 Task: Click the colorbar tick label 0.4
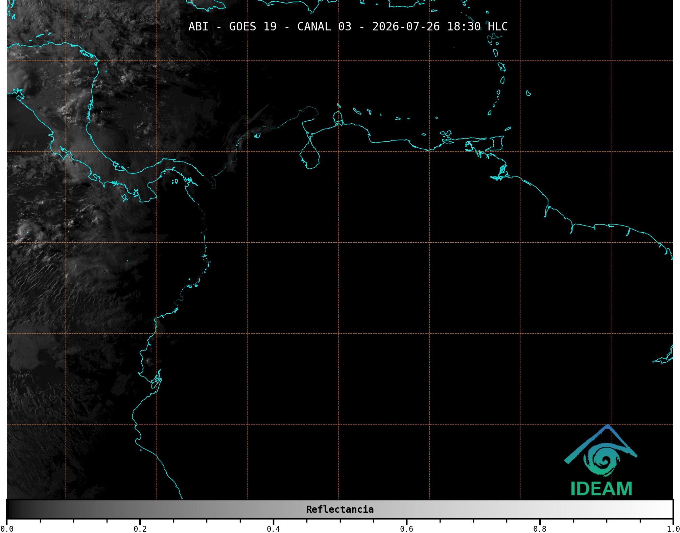[x=273, y=529]
